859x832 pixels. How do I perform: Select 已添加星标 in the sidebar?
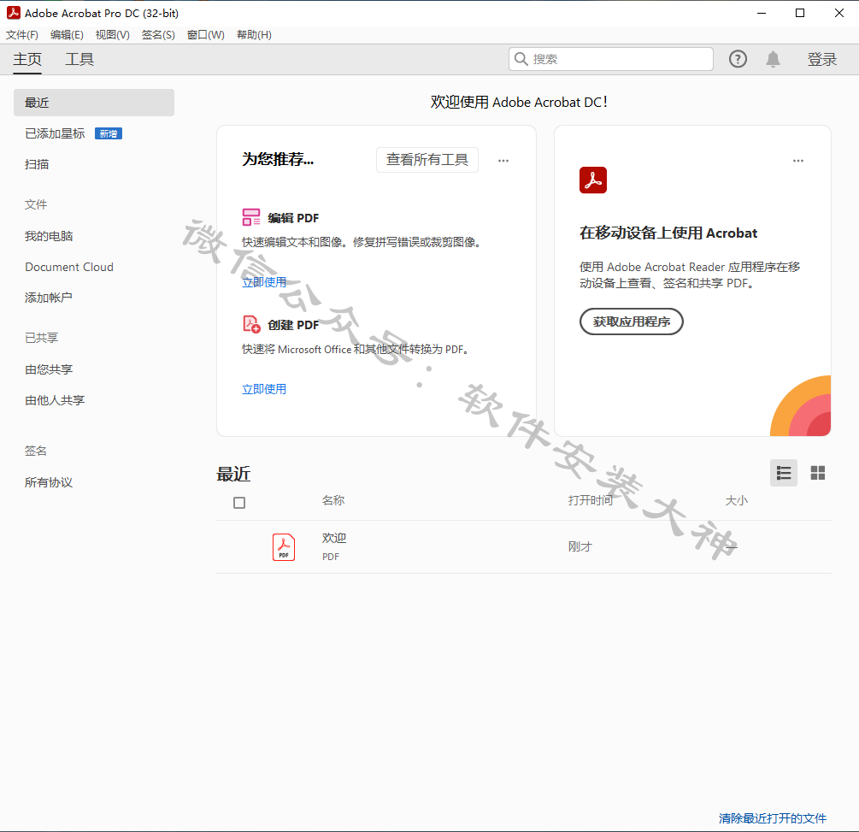[55, 133]
